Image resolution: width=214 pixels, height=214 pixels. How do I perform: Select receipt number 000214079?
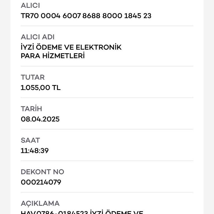(x=41, y=182)
